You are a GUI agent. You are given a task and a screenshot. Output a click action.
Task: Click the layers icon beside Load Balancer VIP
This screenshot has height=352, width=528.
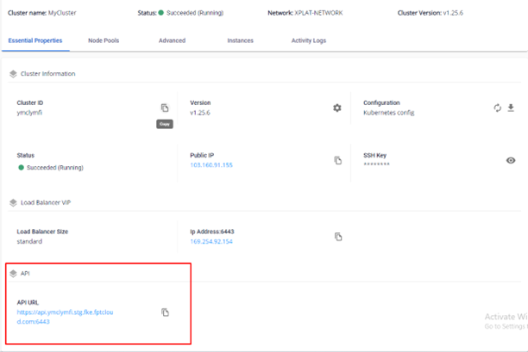tap(13, 202)
